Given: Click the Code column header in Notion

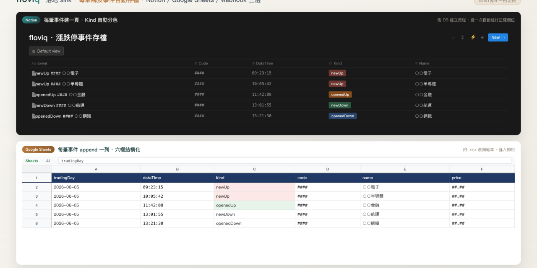Looking at the screenshot, I should tap(201, 64).
